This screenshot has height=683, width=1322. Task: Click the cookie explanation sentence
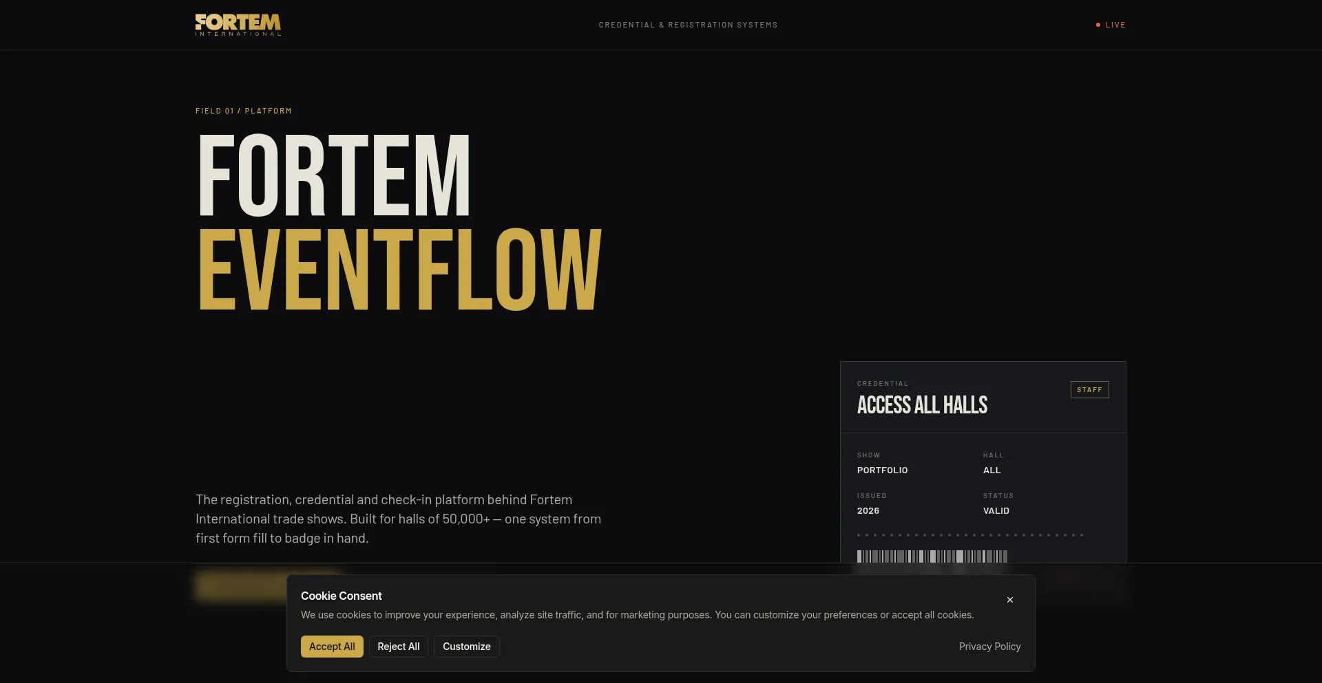637,615
